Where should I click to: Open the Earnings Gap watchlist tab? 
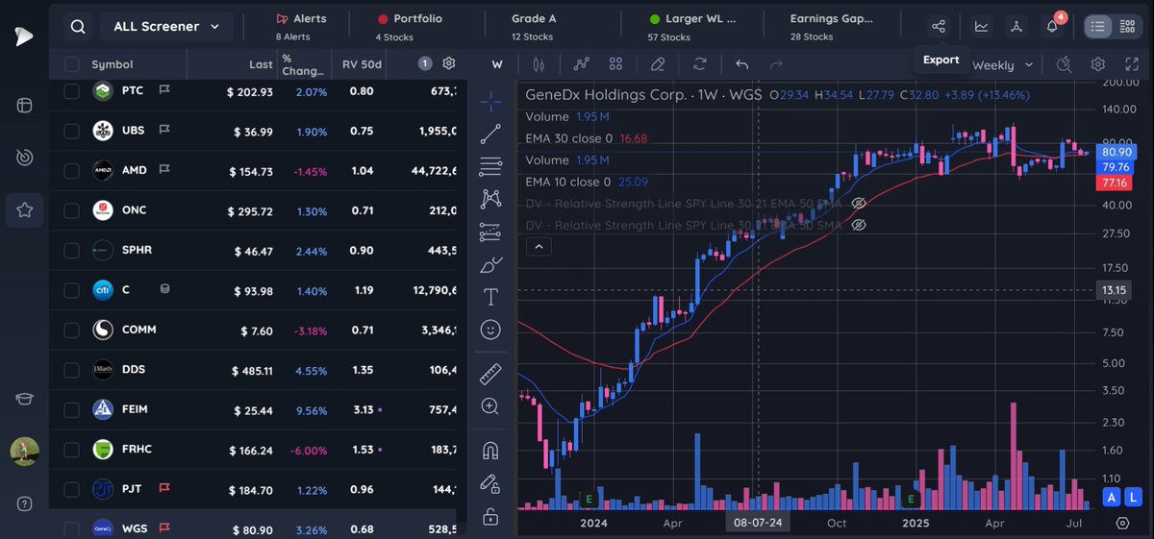pyautogui.click(x=830, y=26)
